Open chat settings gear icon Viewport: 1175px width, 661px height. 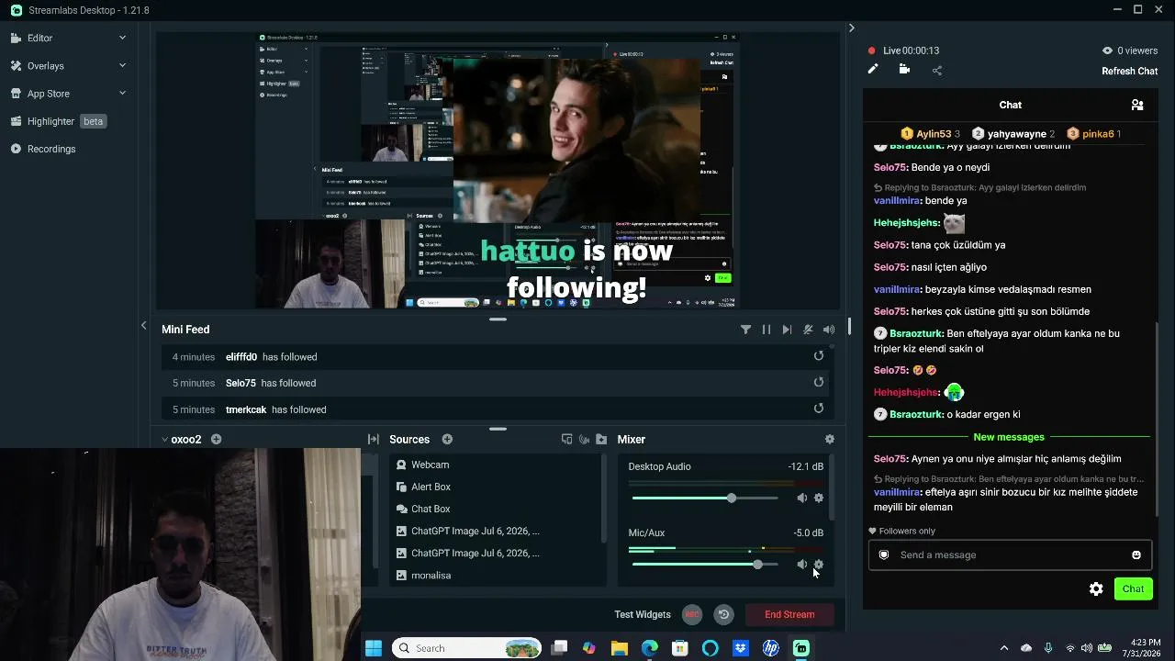click(1096, 589)
